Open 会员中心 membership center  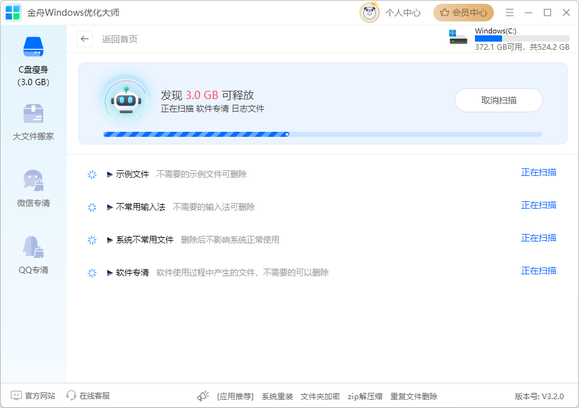point(463,13)
